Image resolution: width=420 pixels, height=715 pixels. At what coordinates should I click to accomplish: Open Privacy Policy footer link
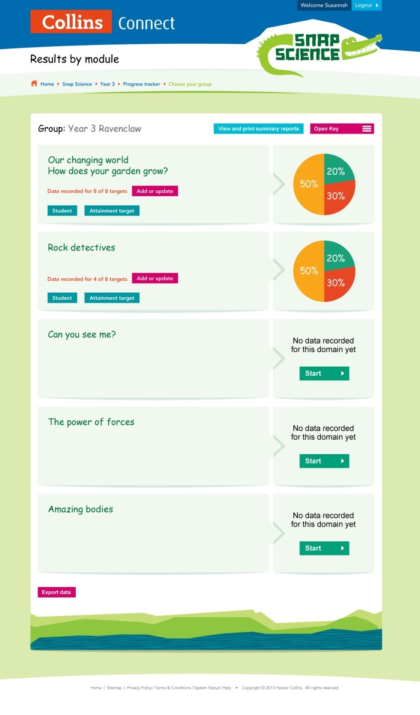point(139,688)
